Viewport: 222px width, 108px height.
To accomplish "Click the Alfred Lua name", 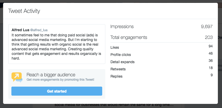I will point(20,30).
